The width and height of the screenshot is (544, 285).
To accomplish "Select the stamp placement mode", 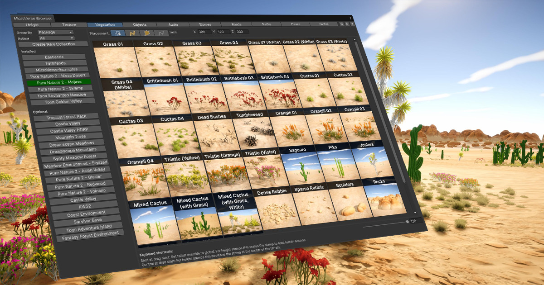I will [119, 33].
